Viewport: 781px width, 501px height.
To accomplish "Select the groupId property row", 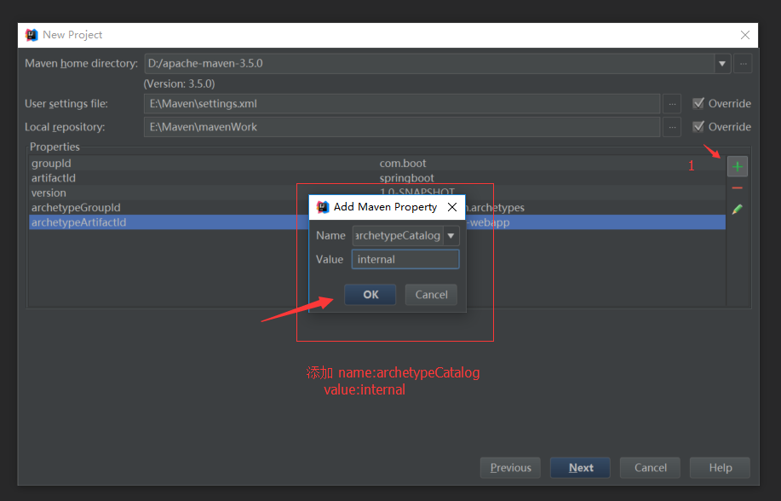I will pos(377,164).
